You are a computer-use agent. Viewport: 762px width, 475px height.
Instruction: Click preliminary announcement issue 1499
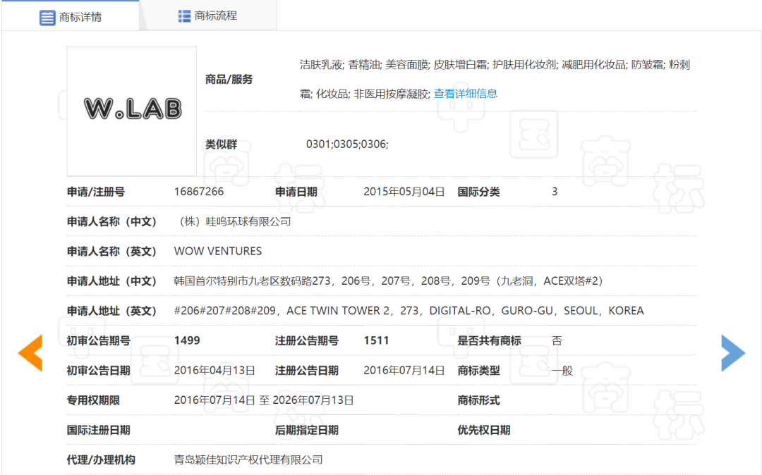click(187, 340)
